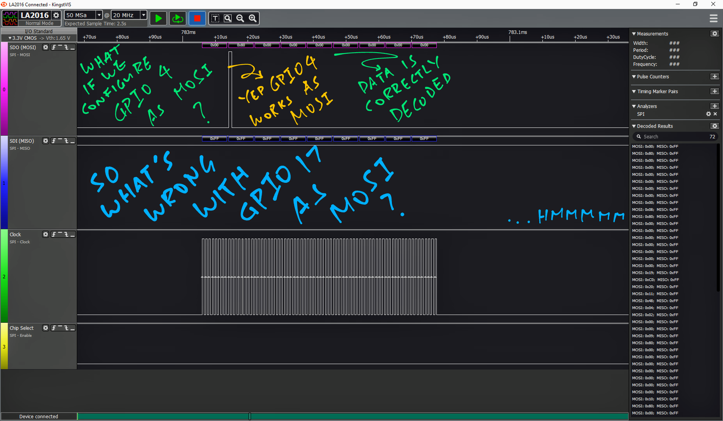Click the zoom out magnifier icon
The image size is (723, 421).
[x=240, y=19]
